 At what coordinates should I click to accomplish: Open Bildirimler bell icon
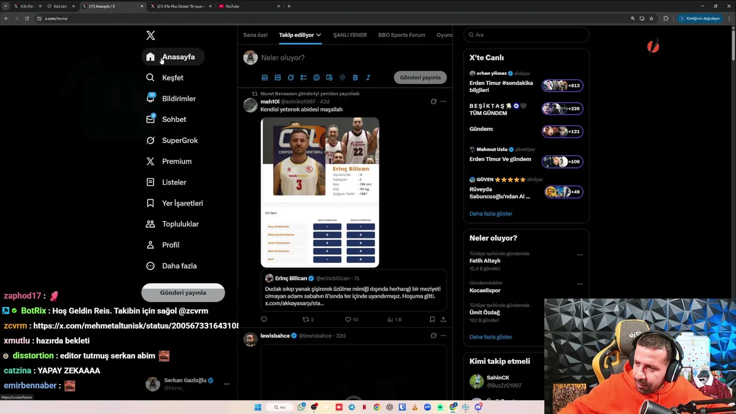point(150,98)
